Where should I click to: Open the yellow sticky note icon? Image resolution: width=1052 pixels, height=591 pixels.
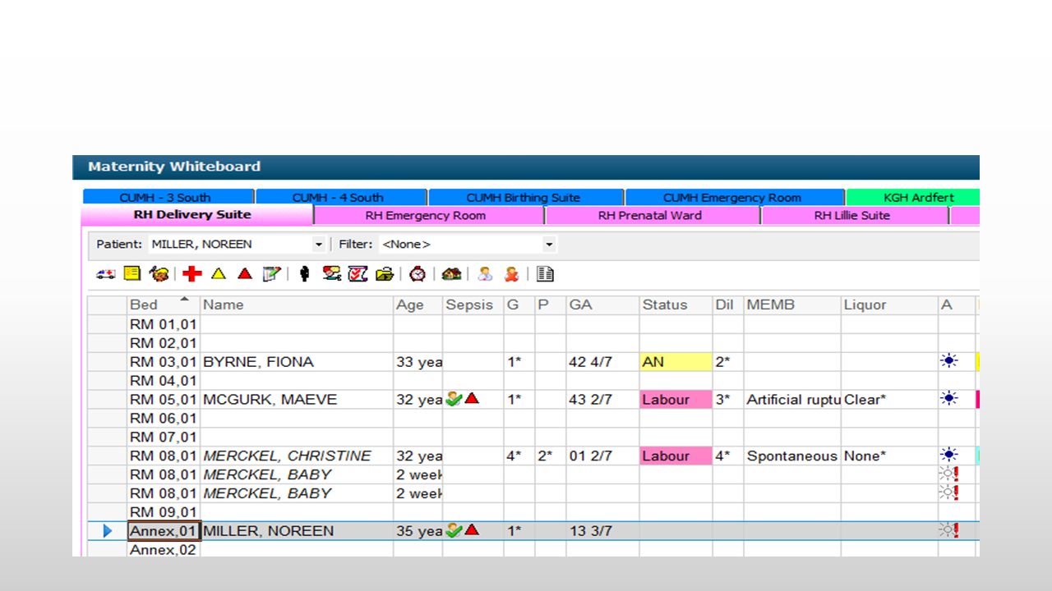click(132, 274)
